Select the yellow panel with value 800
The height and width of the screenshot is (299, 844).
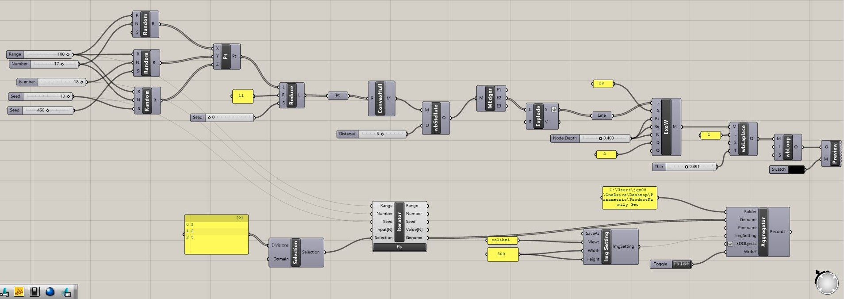[502, 254]
